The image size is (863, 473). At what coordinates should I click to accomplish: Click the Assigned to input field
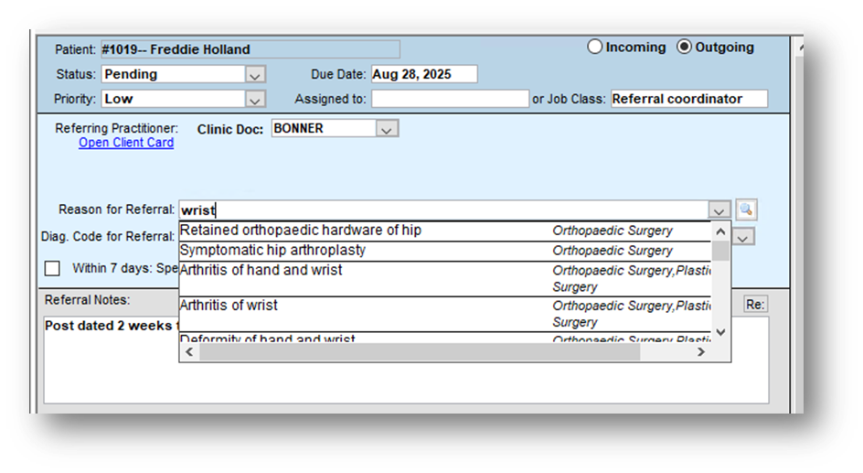[449, 99]
